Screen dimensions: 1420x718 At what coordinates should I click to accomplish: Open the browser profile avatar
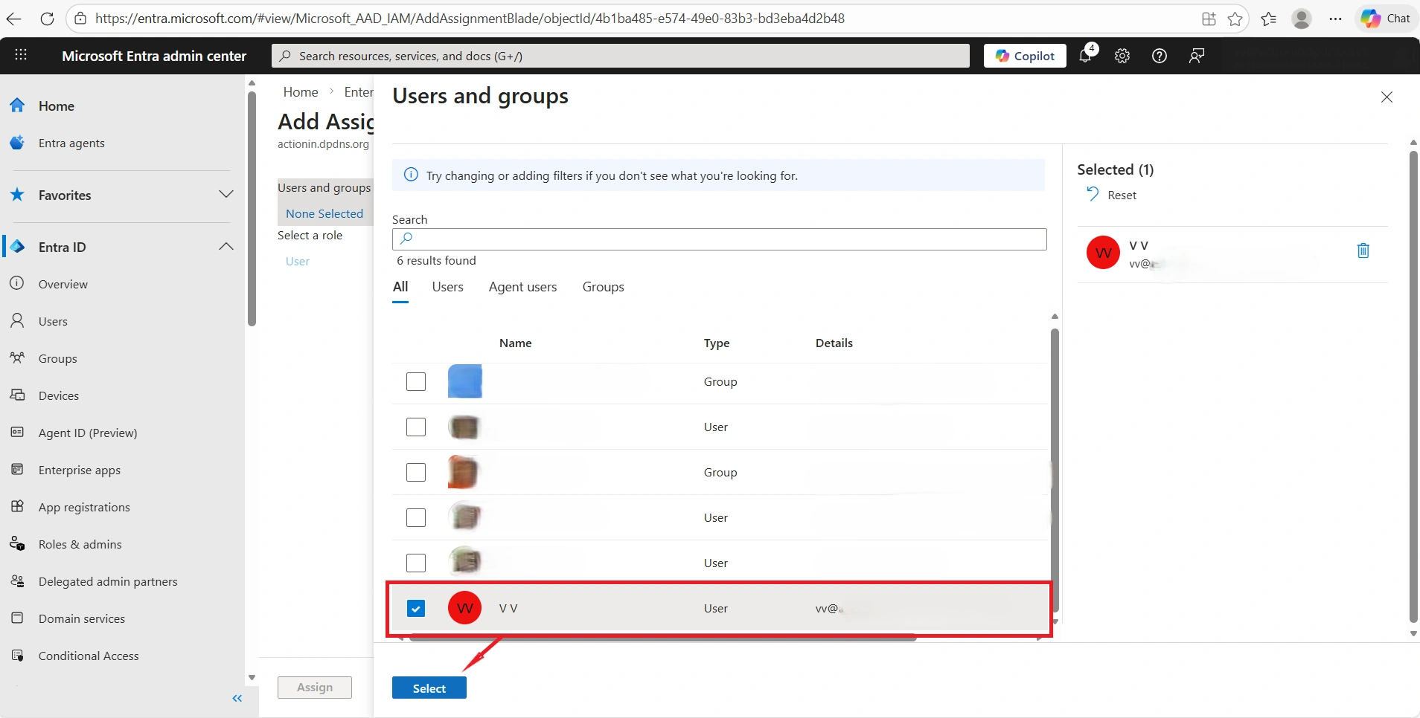1302,19
